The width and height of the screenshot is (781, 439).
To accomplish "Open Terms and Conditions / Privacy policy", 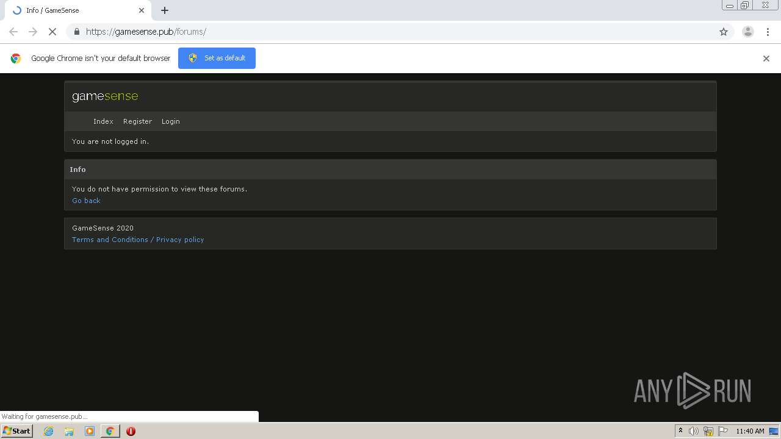I will click(x=138, y=240).
